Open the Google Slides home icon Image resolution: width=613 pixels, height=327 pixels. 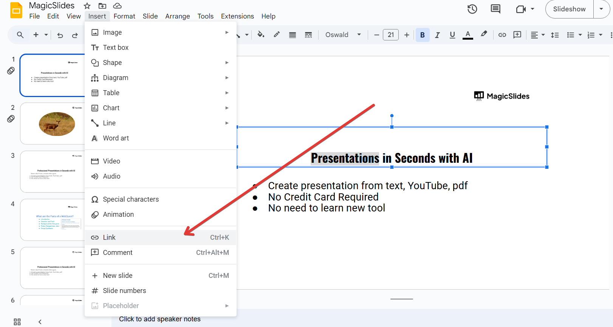click(x=16, y=10)
